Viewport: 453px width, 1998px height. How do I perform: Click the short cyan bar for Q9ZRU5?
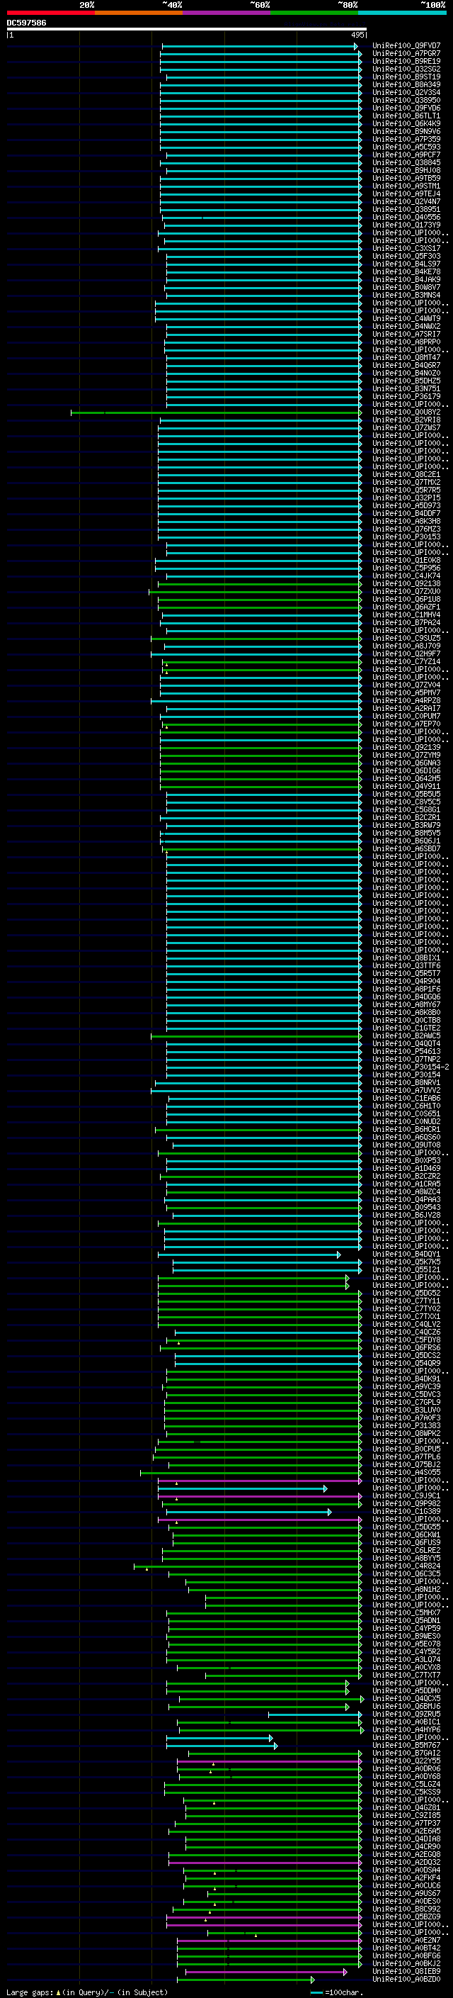coord(314,1715)
